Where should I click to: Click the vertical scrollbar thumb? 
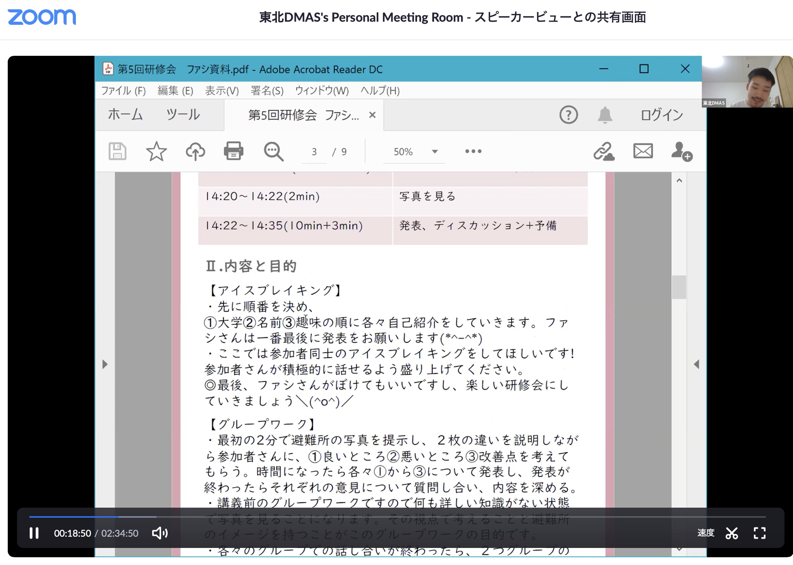[679, 287]
